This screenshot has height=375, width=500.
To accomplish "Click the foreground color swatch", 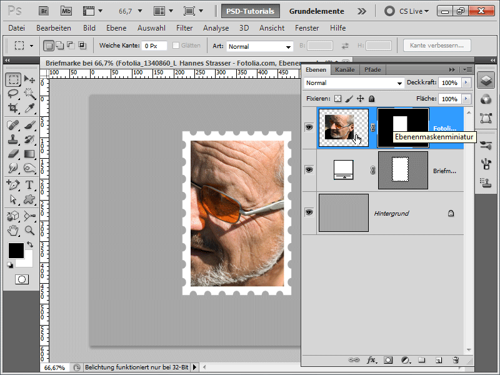I will point(16,251).
